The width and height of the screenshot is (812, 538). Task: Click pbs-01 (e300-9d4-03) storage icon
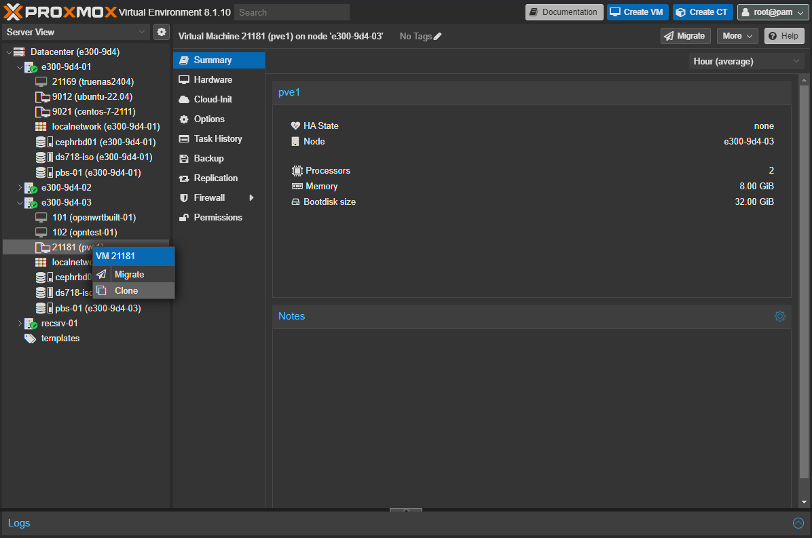point(44,308)
